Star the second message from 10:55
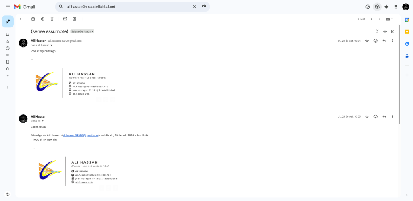This screenshot has width=413, height=201. (x=367, y=116)
